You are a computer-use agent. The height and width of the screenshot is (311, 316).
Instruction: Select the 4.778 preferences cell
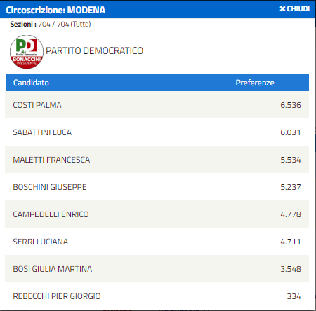tap(291, 214)
